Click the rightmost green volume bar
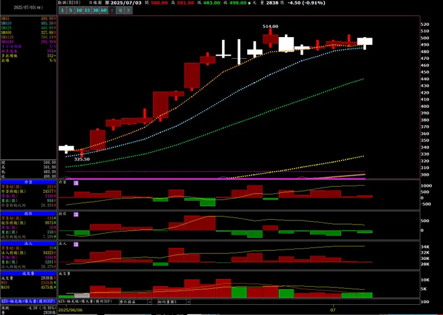 (x=365, y=295)
